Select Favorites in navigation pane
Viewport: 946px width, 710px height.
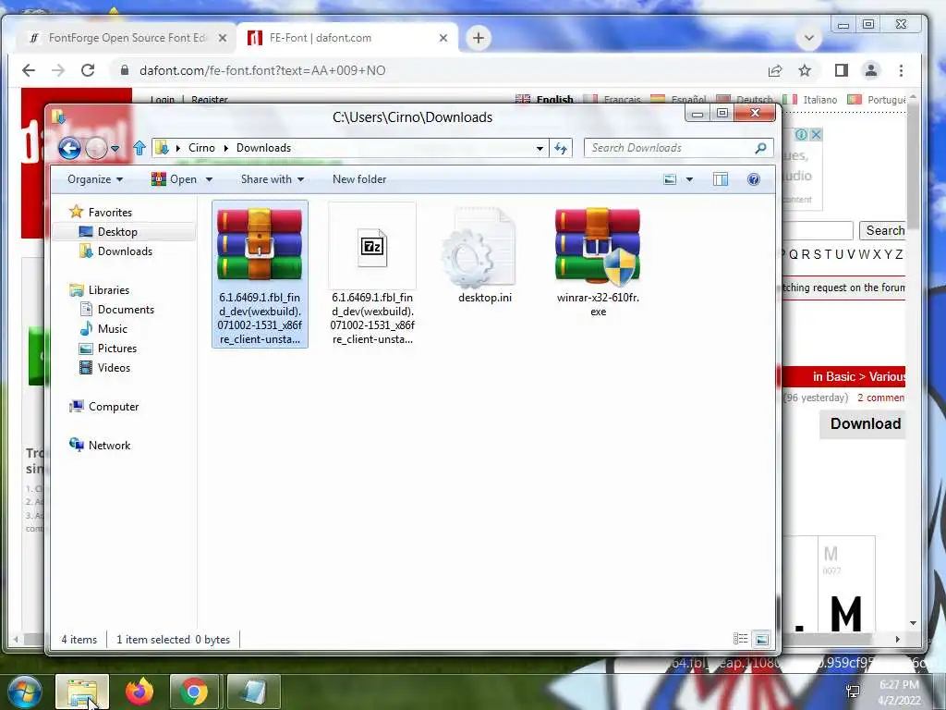coord(110,213)
